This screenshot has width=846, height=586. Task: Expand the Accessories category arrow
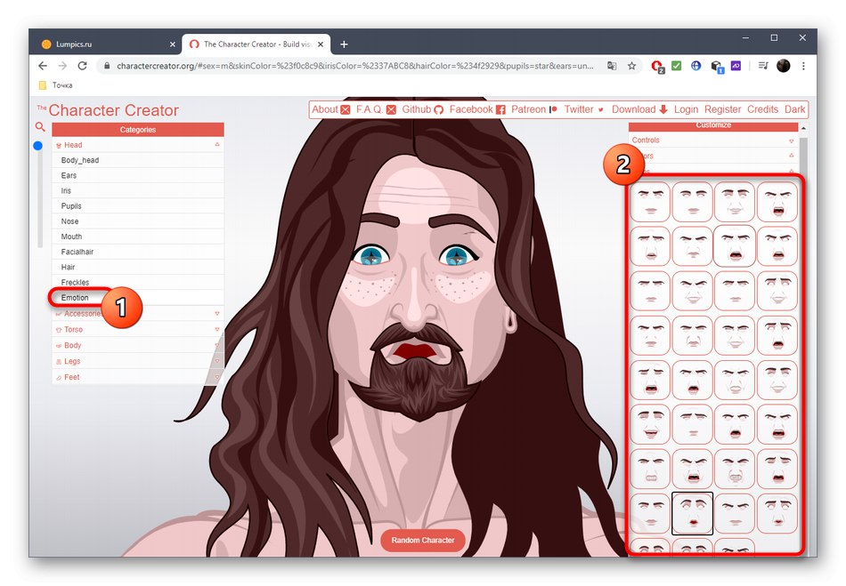(217, 314)
